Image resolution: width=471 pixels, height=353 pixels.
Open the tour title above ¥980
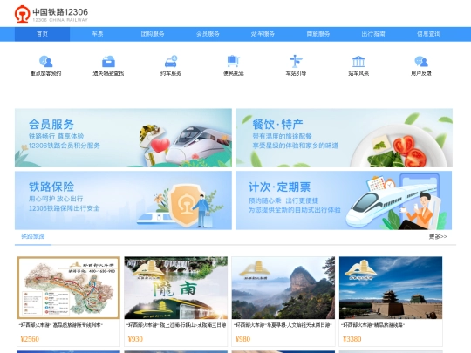click(283, 325)
